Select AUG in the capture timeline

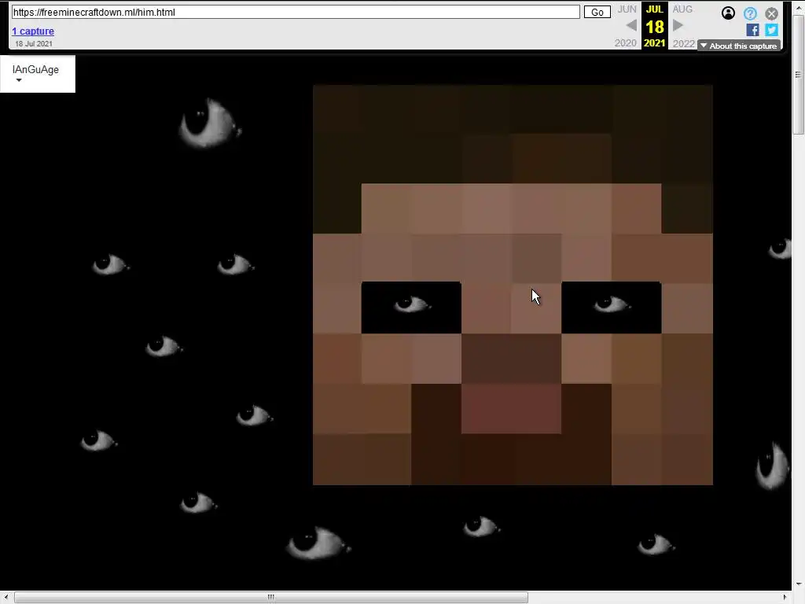click(x=682, y=9)
